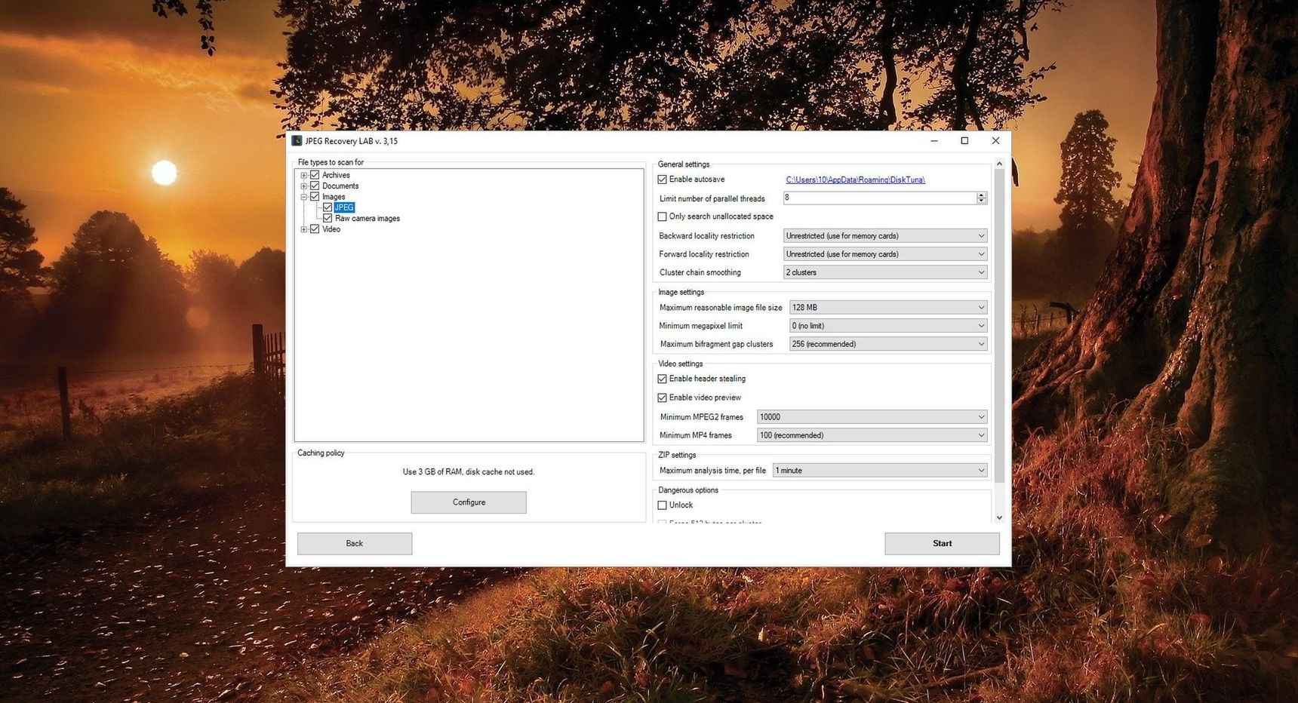Select the Documents tree label

click(x=340, y=186)
